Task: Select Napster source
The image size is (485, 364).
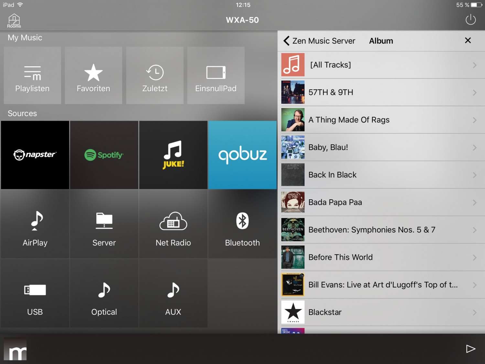Action: (35, 155)
